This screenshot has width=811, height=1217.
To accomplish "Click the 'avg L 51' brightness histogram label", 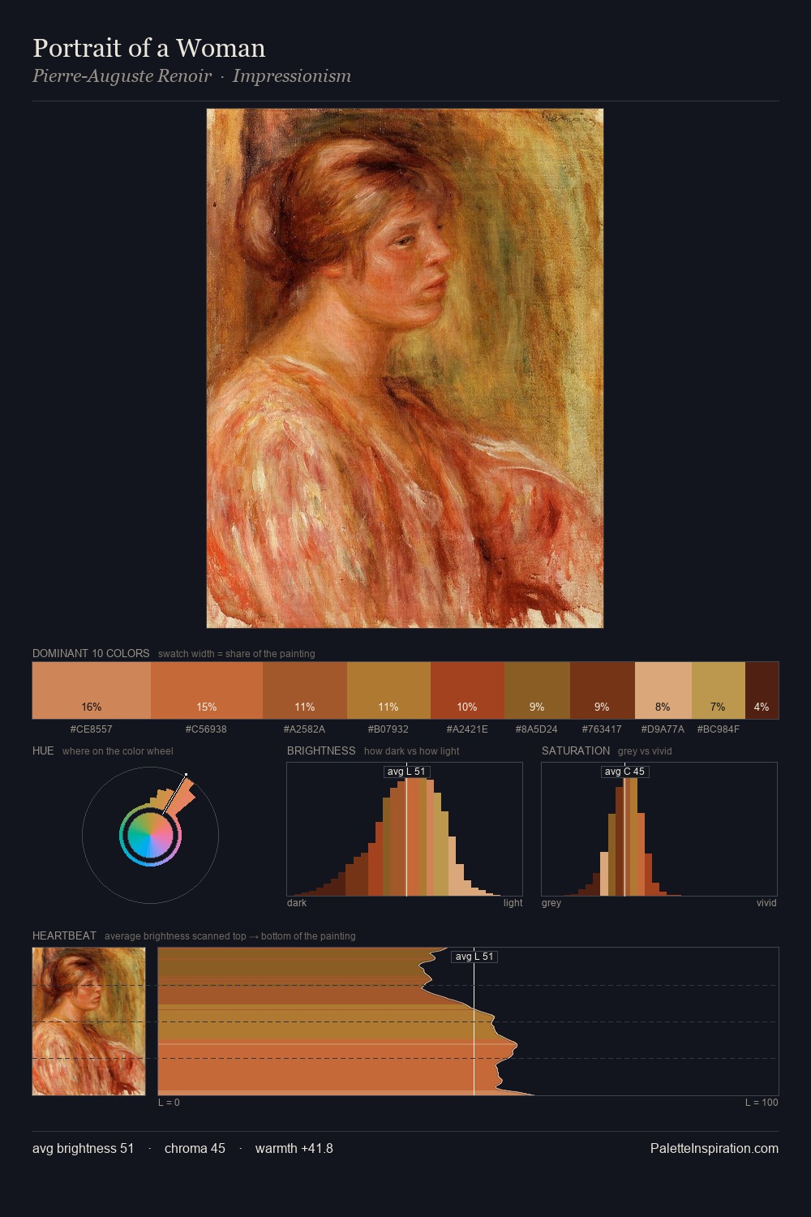I will [x=406, y=772].
